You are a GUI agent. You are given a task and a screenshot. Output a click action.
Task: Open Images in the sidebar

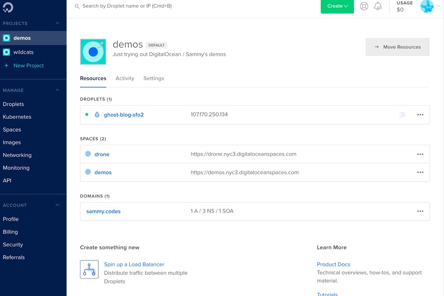tap(12, 142)
